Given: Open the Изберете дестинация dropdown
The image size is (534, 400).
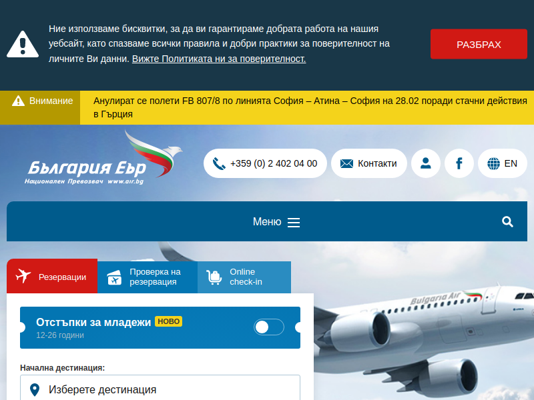Looking at the screenshot, I should (160, 388).
